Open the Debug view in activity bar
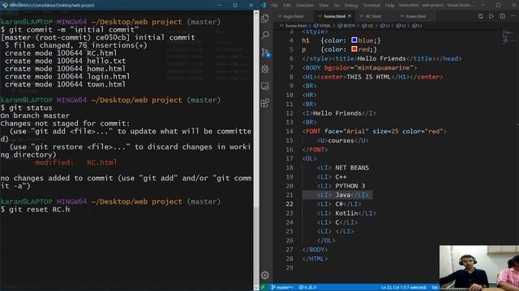 [x=265, y=69]
